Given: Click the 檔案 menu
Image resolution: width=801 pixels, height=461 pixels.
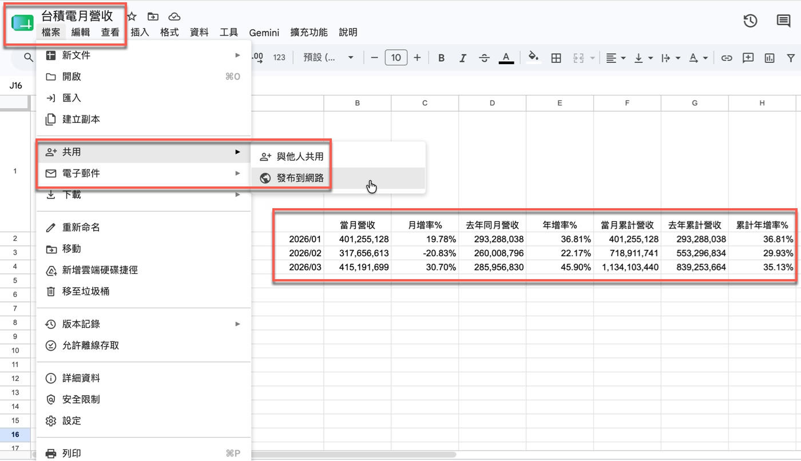Looking at the screenshot, I should pyautogui.click(x=51, y=33).
